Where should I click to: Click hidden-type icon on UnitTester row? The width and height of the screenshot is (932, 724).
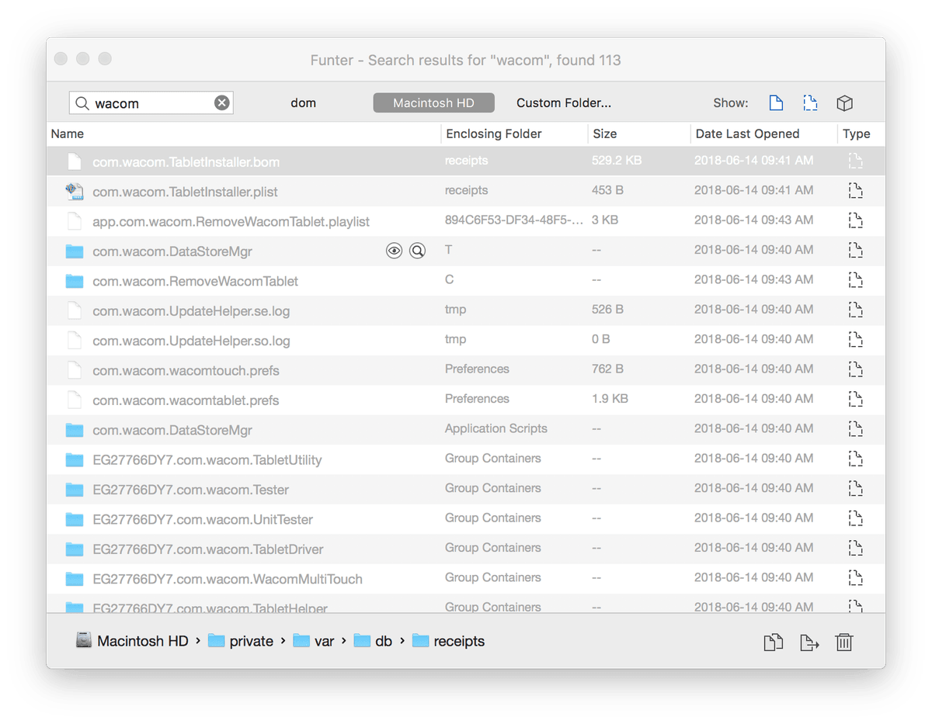855,518
